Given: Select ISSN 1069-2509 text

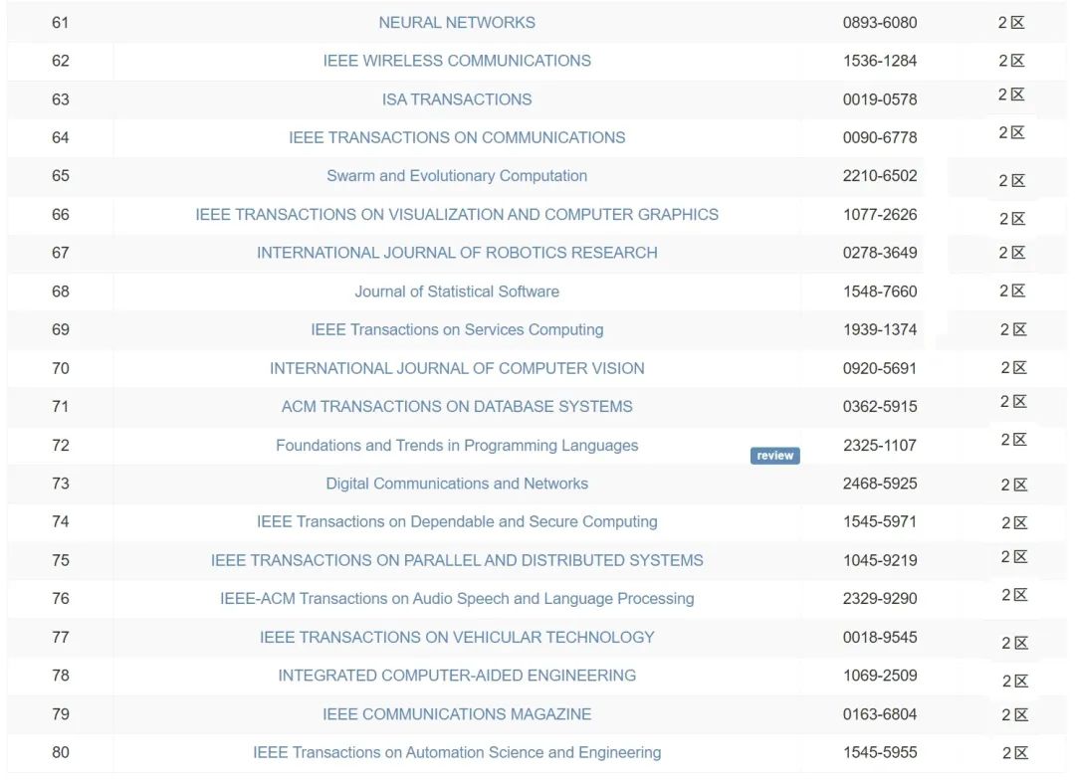Looking at the screenshot, I should coord(880,676).
